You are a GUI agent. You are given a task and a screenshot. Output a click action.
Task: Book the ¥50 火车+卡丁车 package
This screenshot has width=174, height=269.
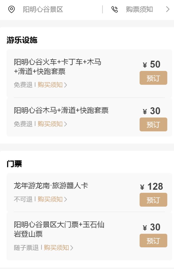tap(153, 78)
